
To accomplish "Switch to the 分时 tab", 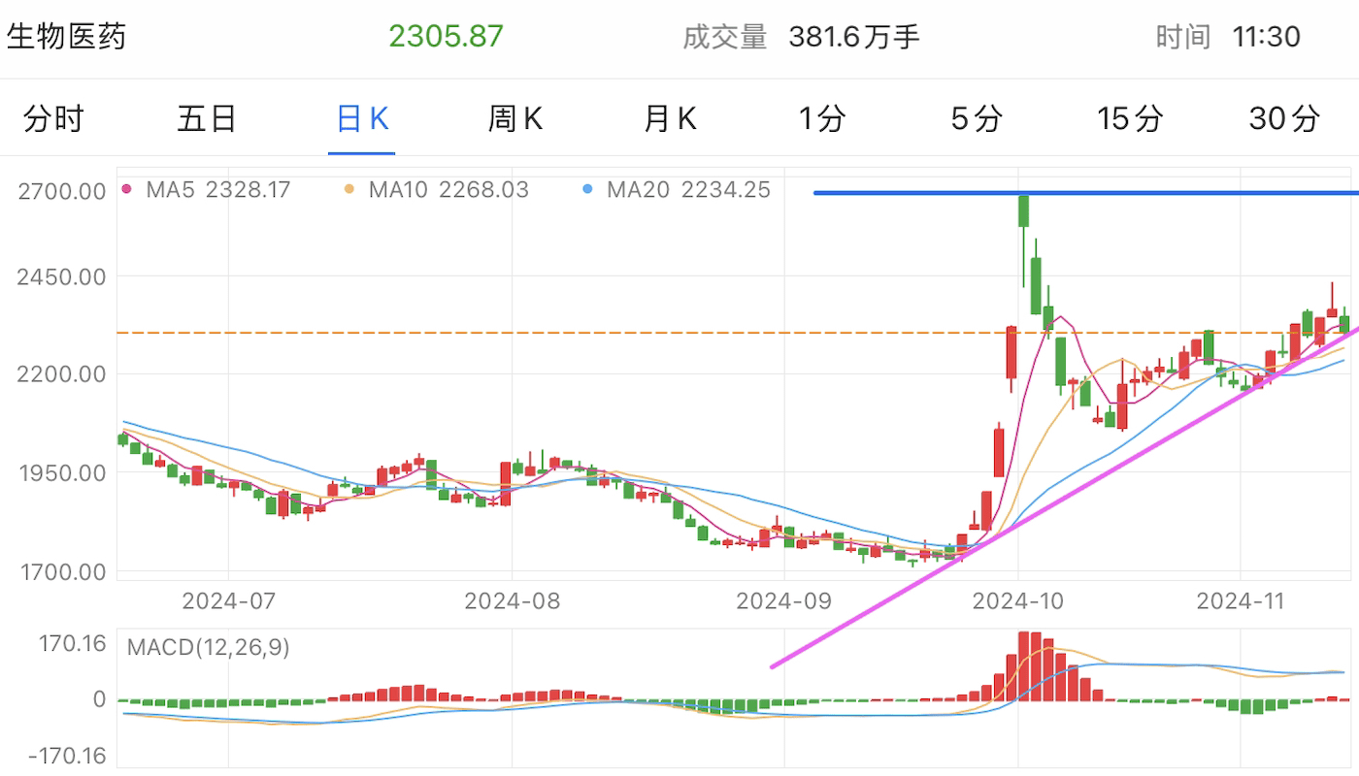I will click(x=53, y=119).
